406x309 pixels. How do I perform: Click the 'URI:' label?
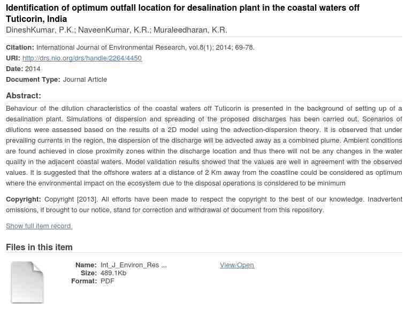click(13, 58)
